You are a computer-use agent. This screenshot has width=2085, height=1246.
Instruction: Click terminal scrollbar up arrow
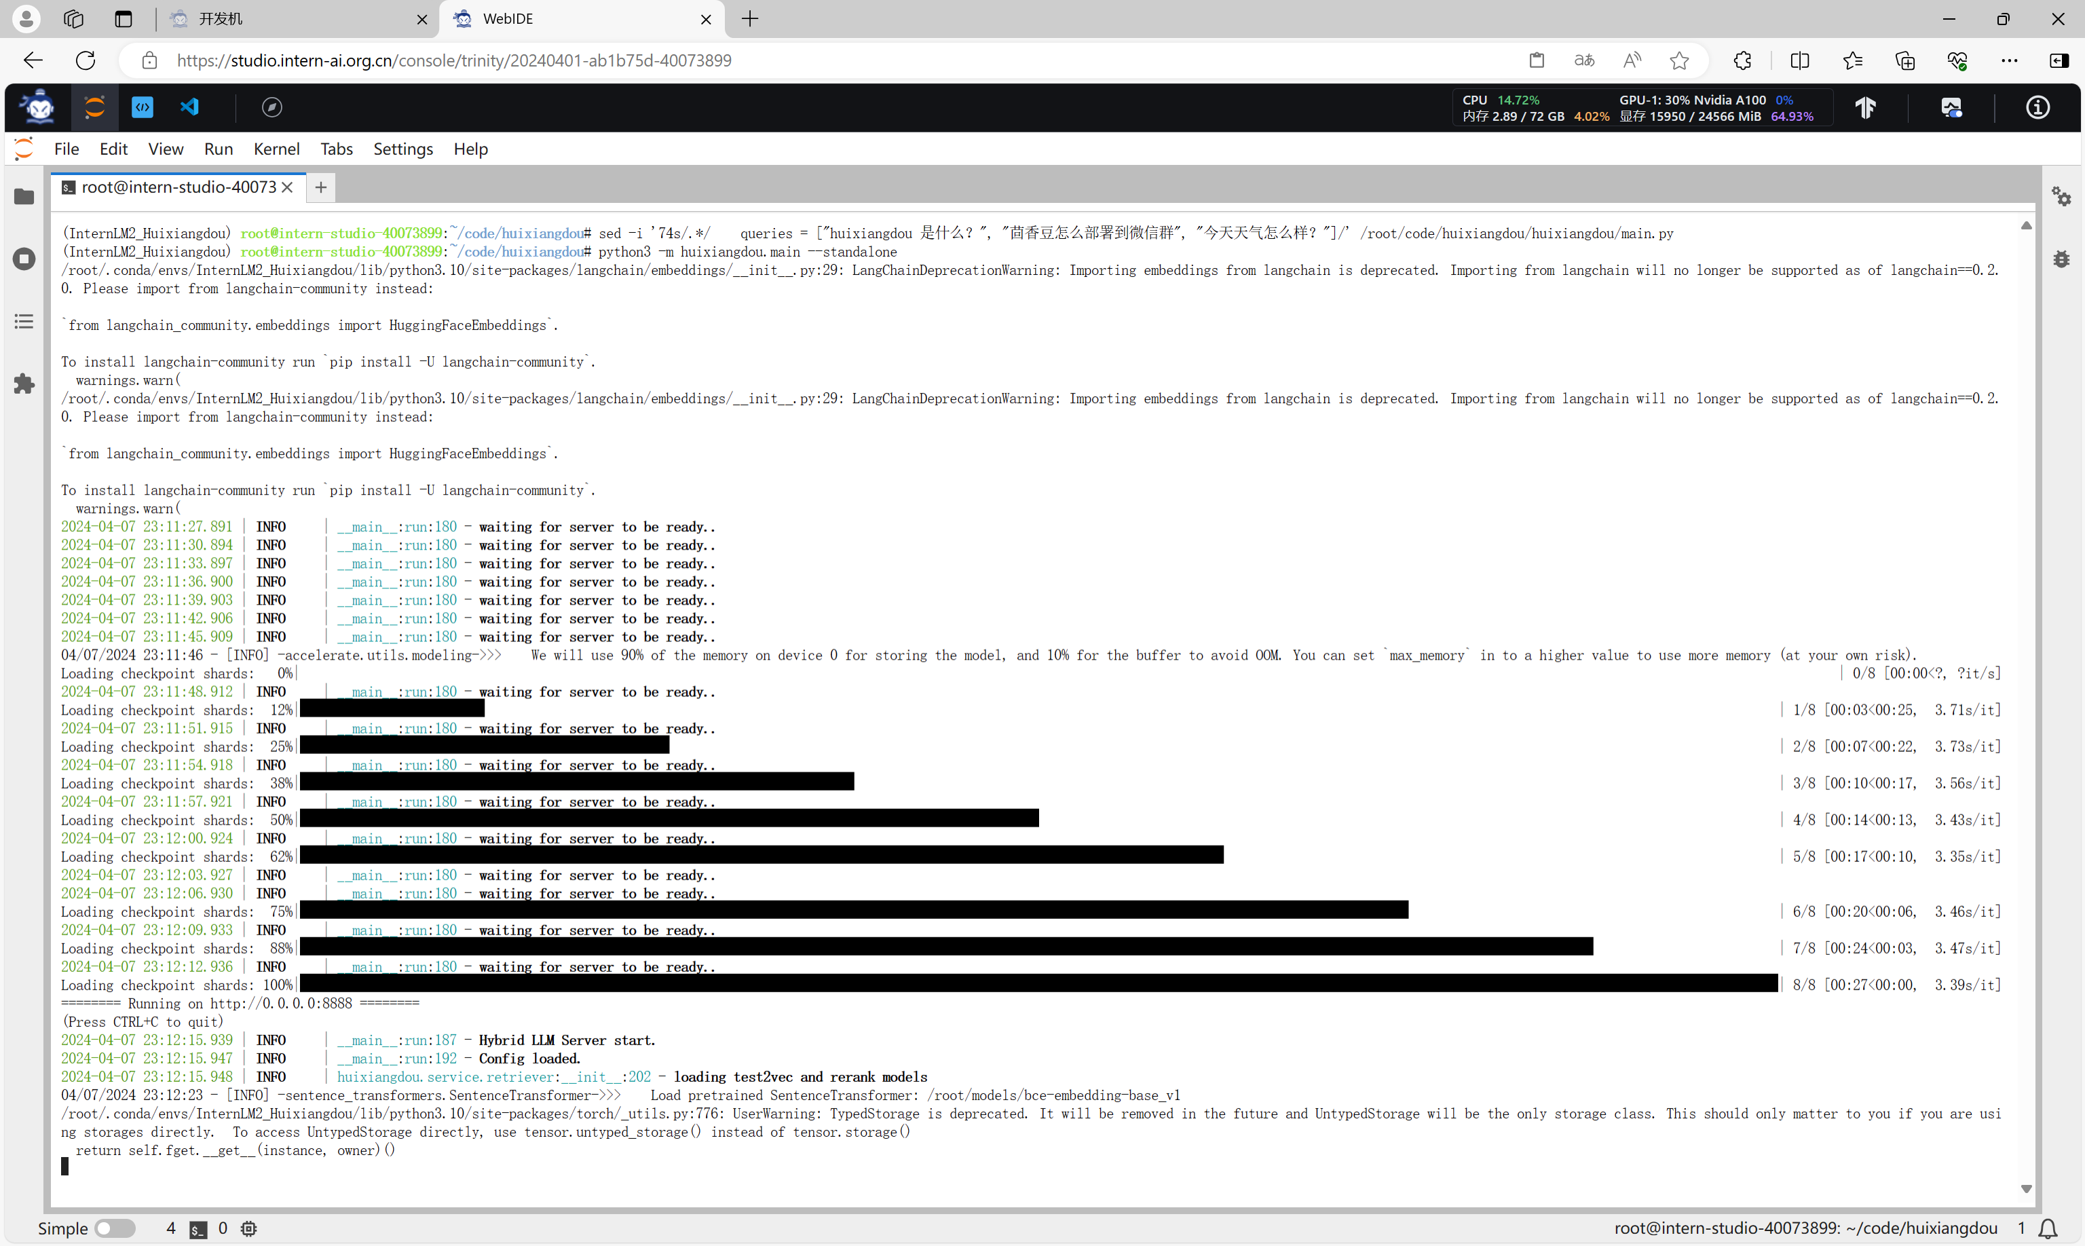coord(2025,225)
